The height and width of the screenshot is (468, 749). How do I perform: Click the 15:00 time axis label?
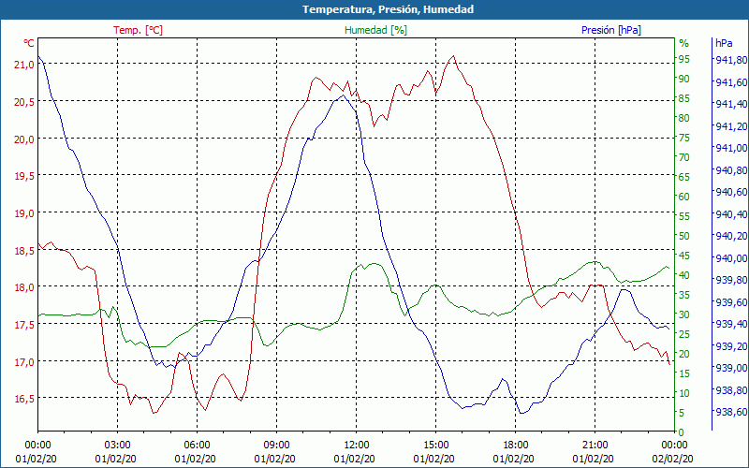(435, 446)
